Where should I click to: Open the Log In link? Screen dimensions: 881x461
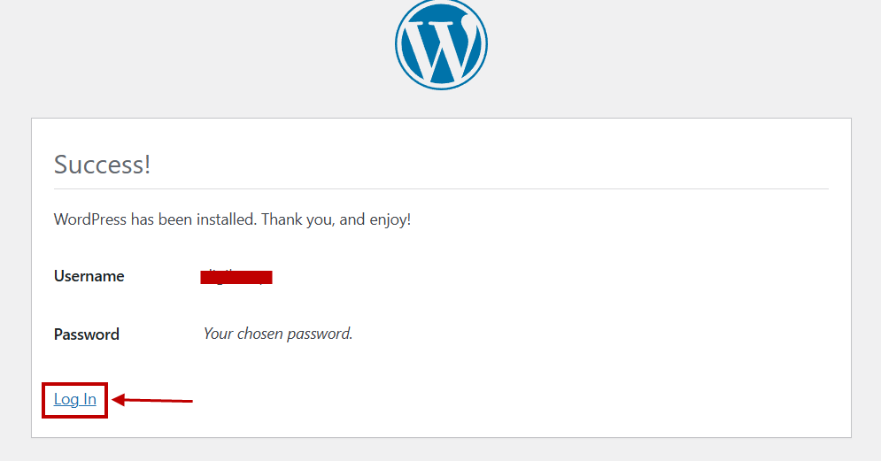[x=74, y=399]
